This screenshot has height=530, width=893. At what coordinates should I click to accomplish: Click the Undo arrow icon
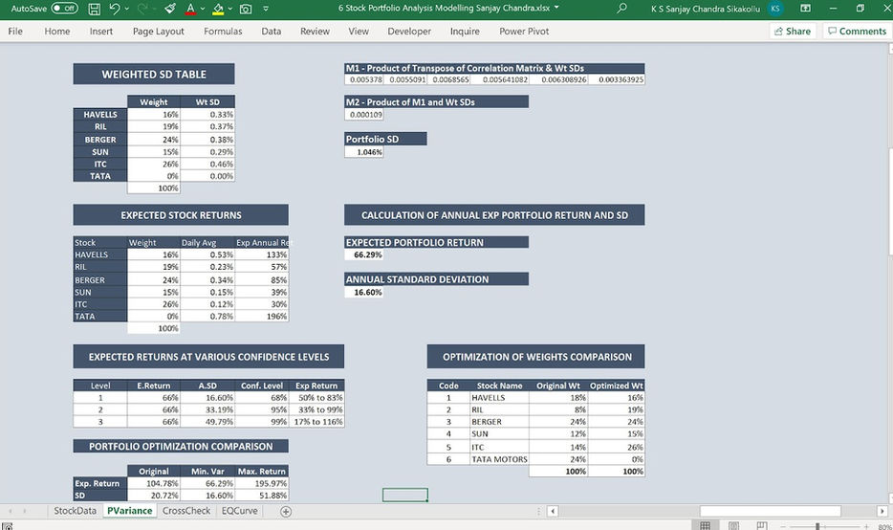(115, 9)
